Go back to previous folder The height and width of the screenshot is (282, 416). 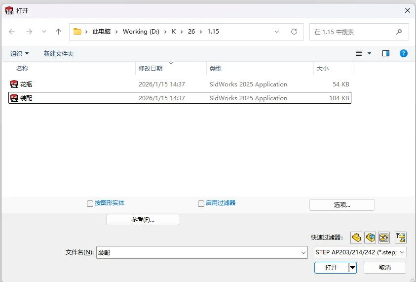click(x=12, y=32)
